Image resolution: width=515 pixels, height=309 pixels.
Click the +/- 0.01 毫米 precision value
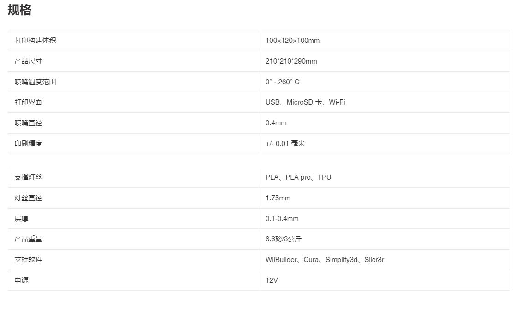[x=285, y=144]
